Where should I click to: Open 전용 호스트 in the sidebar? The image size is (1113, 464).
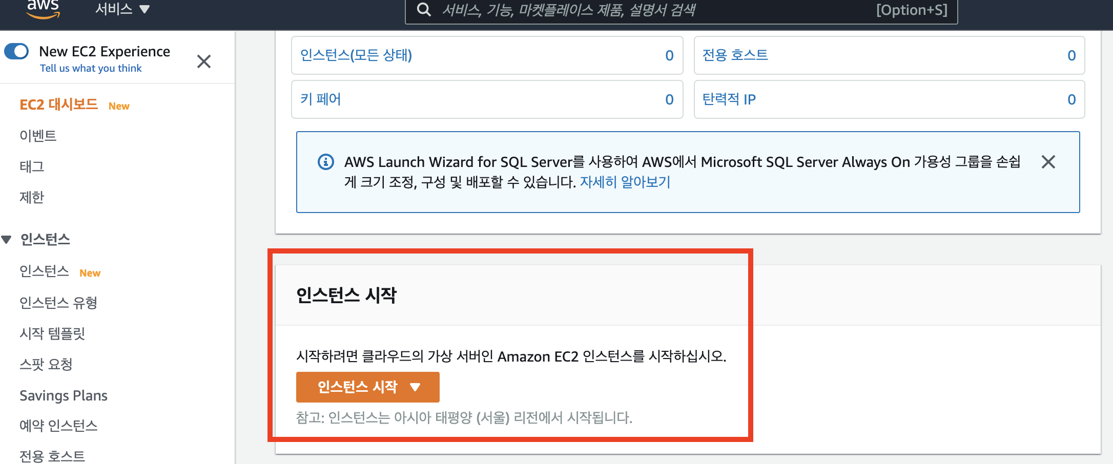pos(52,456)
